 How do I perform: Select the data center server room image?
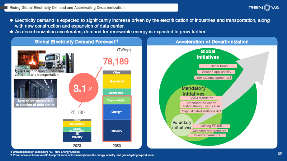coord(34,93)
